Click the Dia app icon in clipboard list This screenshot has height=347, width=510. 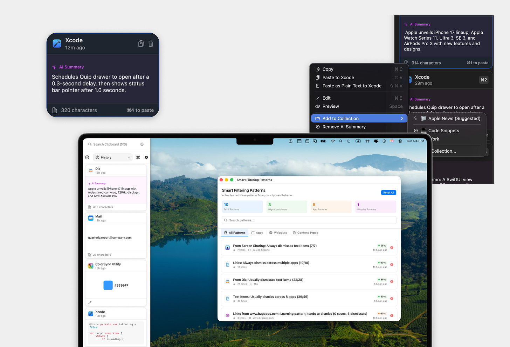click(91, 171)
